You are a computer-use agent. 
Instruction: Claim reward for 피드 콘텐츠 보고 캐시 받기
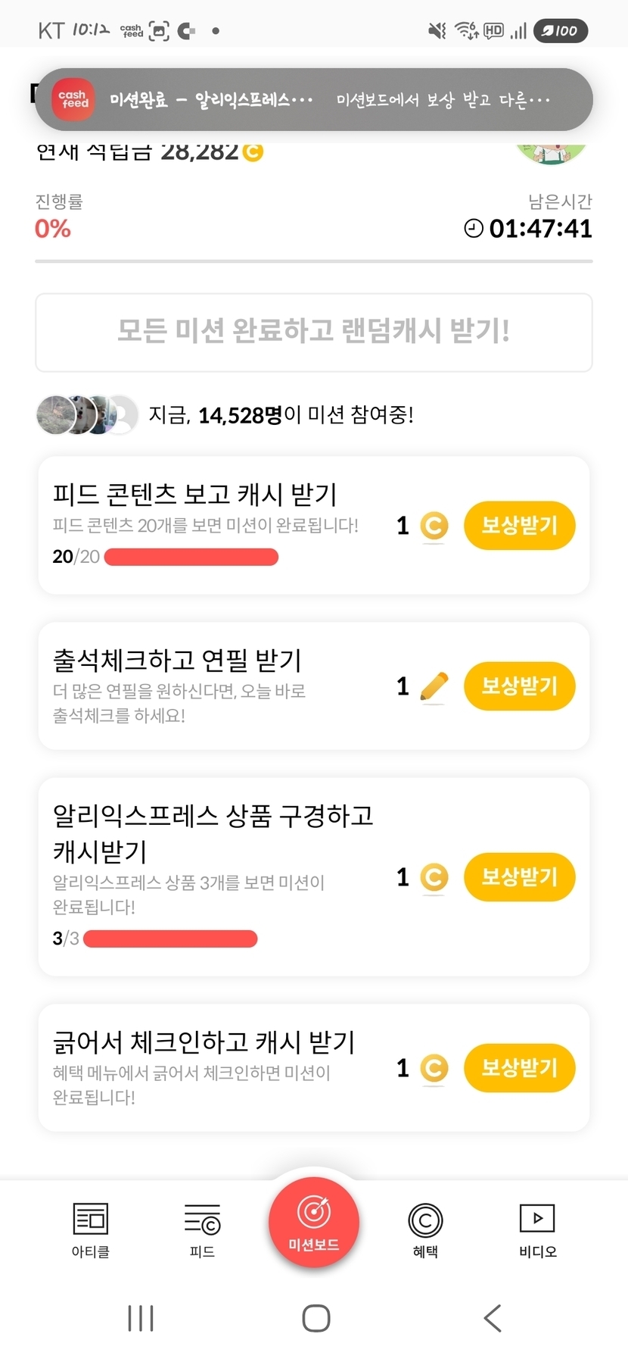pos(519,525)
